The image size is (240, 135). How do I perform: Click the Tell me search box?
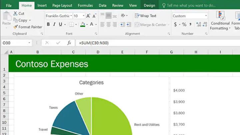(191, 5)
